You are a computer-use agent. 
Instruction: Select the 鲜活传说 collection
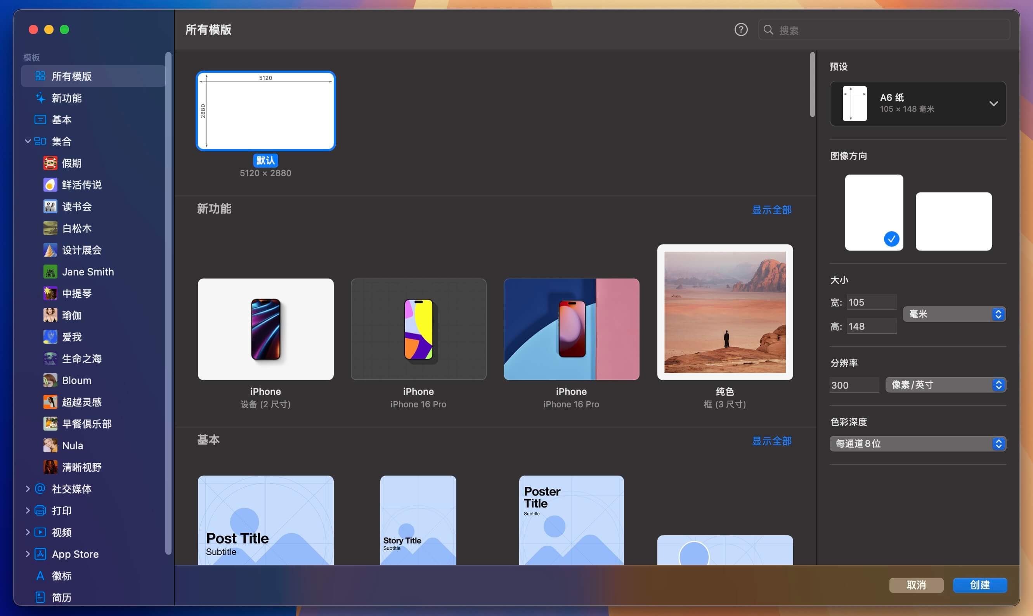point(82,185)
